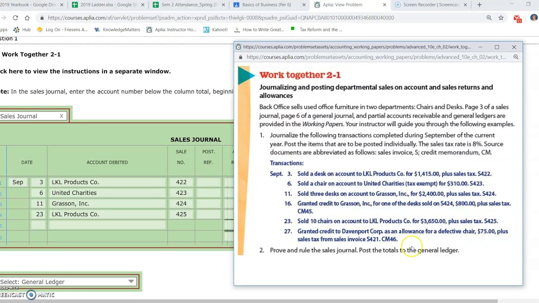Image resolution: width=539 pixels, height=303 pixels.
Task: Click the popup address bar lock icon
Action: pos(240,57)
